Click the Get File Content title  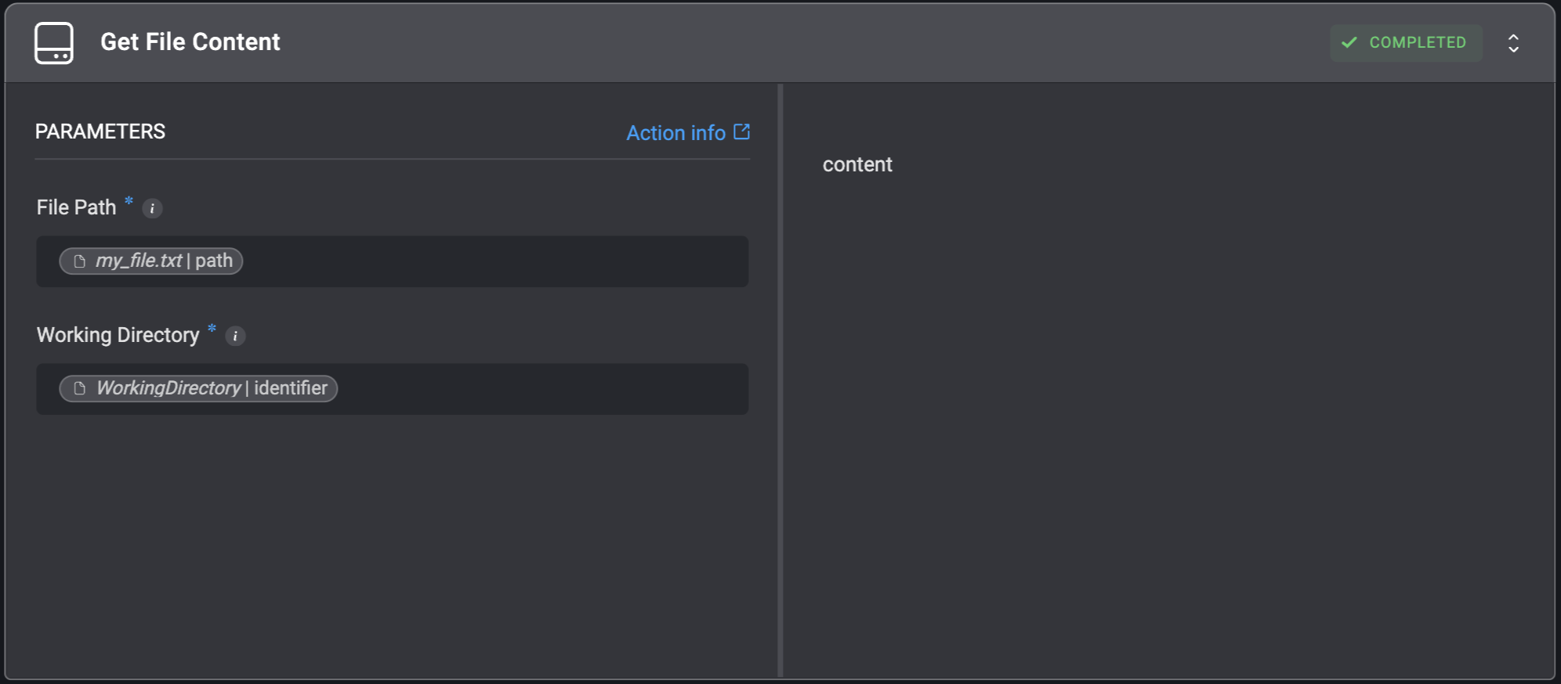190,42
